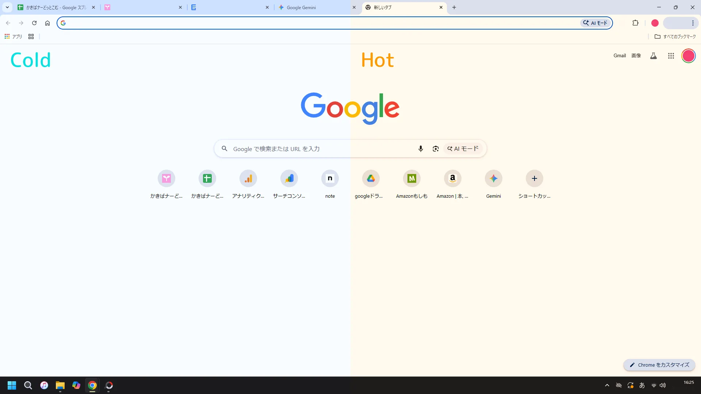The image size is (701, 394).
Task: Open the Google apps grid launcher
Action: [671, 56]
